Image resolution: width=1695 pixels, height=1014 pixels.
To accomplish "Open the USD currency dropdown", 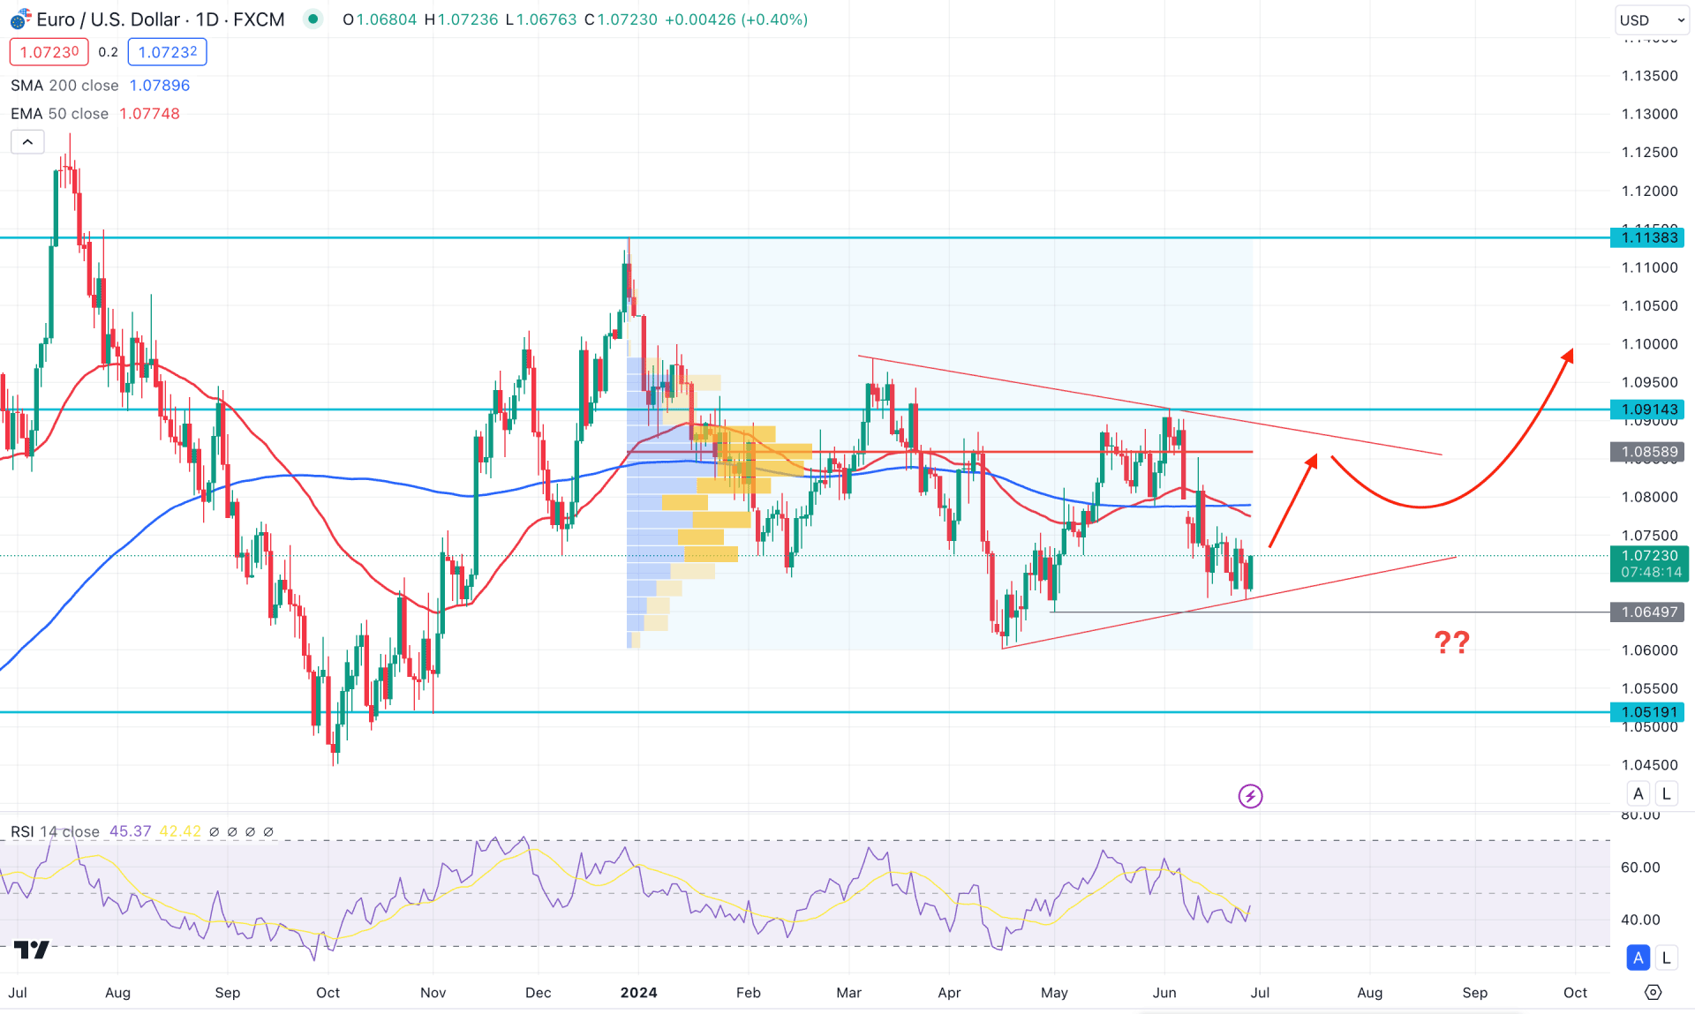I will 1652,20.
